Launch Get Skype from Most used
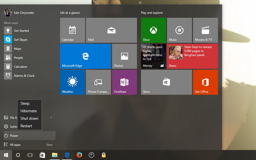The width and height of the screenshot is (256, 160). point(29,40)
